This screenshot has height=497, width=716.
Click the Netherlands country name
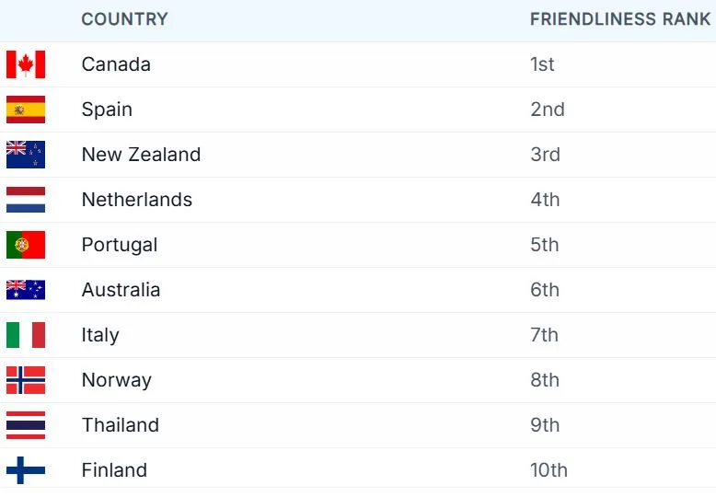click(137, 200)
